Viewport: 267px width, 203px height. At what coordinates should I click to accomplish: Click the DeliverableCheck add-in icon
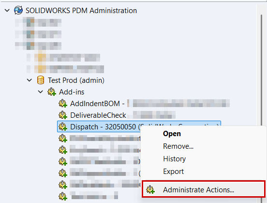point(63,115)
